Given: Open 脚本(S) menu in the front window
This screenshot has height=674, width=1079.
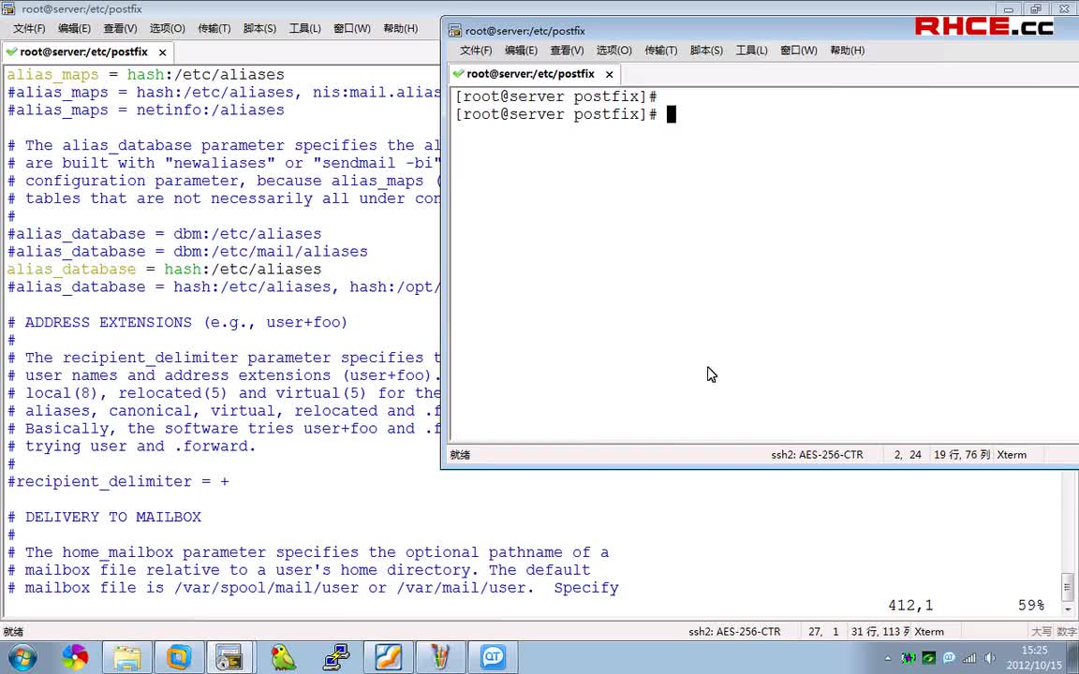Looking at the screenshot, I should pyautogui.click(x=706, y=51).
